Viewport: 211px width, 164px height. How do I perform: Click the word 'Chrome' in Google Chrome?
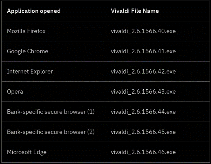(39, 51)
